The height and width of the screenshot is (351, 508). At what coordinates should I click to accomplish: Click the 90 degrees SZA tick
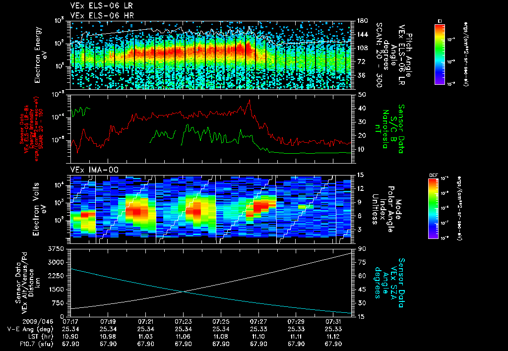click(361, 249)
